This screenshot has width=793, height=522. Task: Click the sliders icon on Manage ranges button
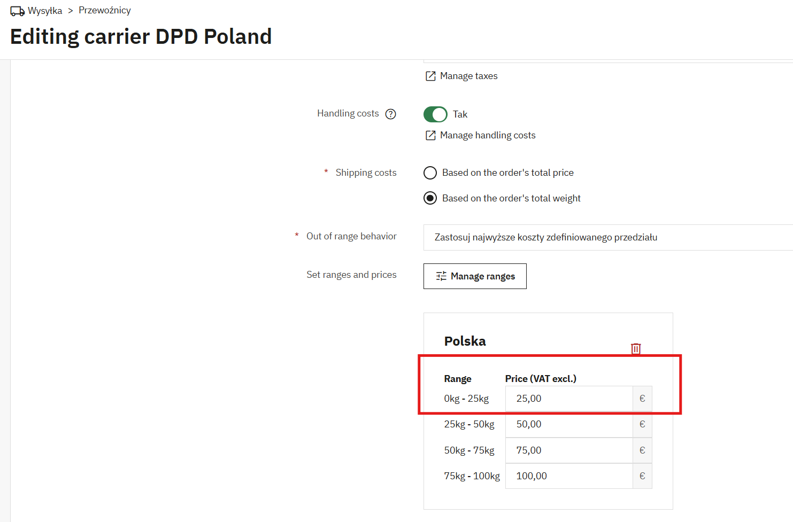click(441, 276)
